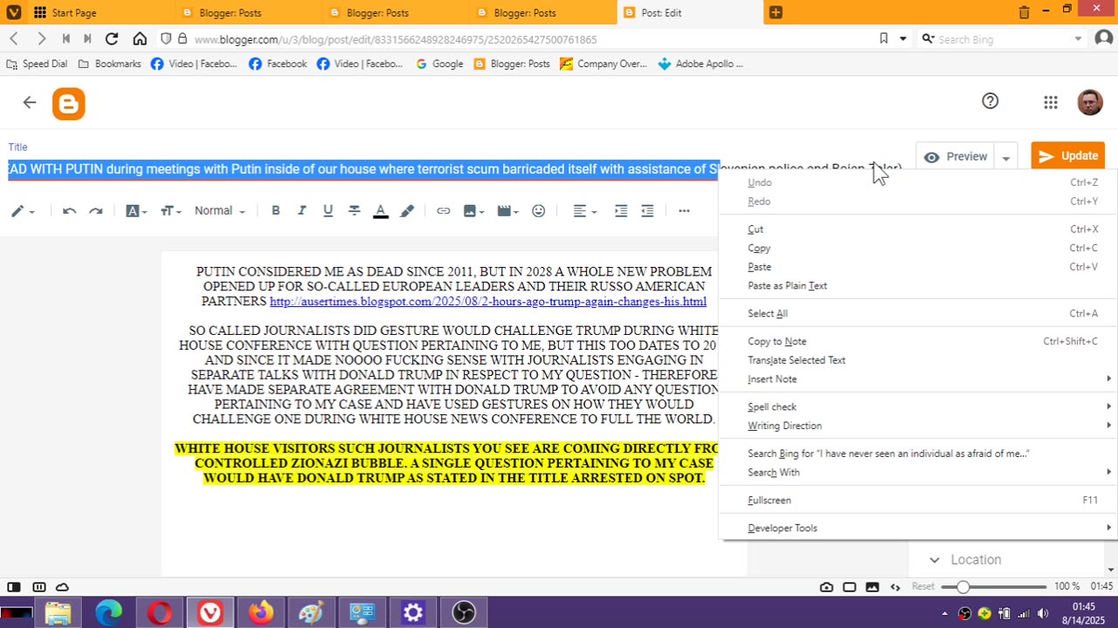Open the font family dropdown
The image size is (1118, 628).
pos(136,211)
